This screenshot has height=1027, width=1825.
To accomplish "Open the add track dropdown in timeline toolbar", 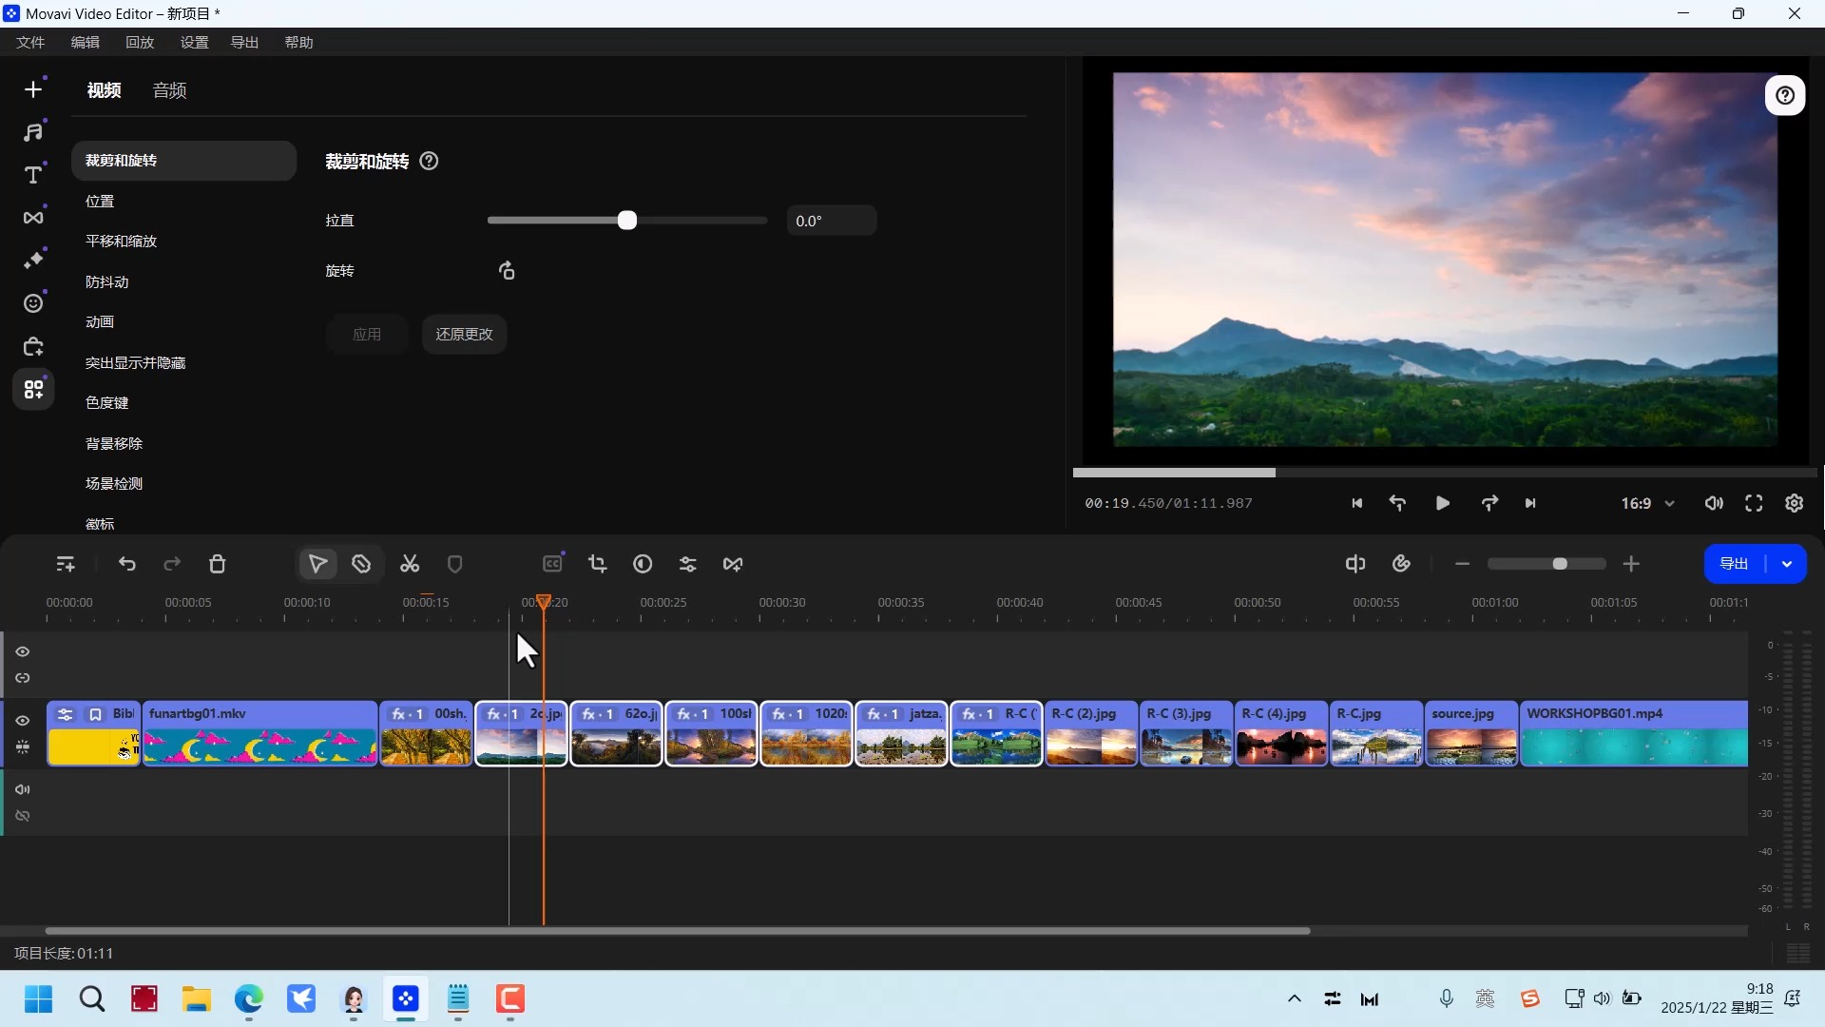I will (66, 564).
